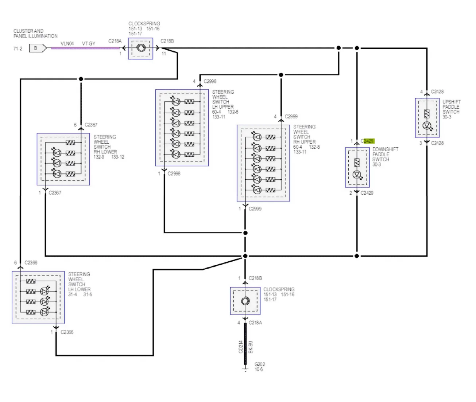Click the C2999 label at pin 1
476x402 pixels.
(x=255, y=209)
